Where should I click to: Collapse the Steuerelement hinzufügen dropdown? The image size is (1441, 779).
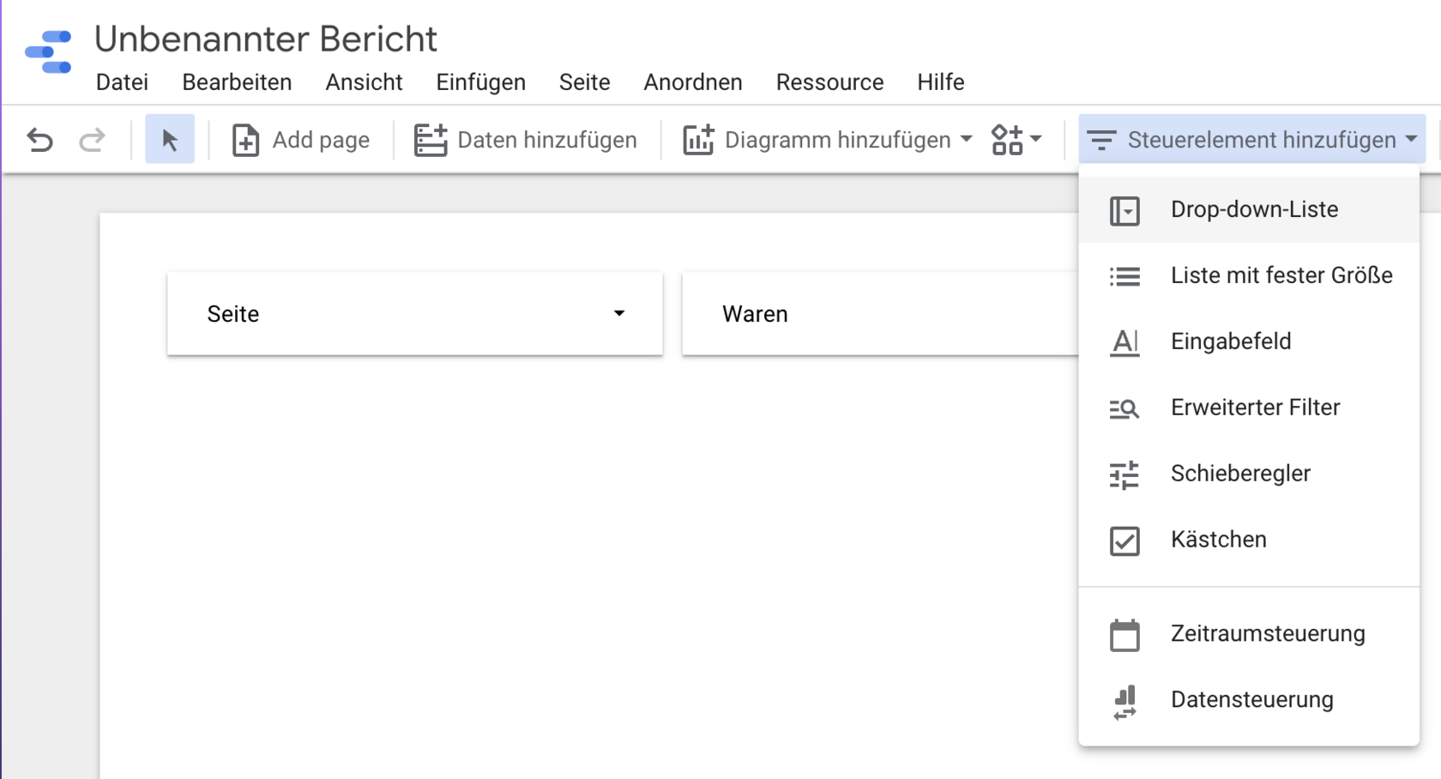pos(1251,139)
